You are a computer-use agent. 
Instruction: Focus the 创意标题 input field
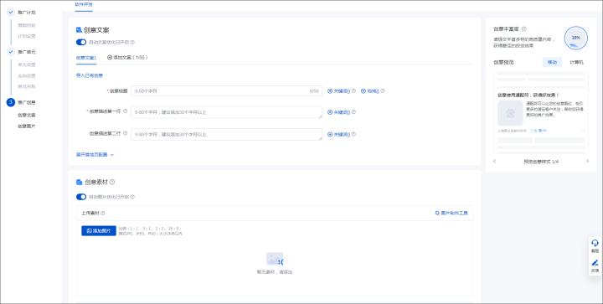(226, 91)
